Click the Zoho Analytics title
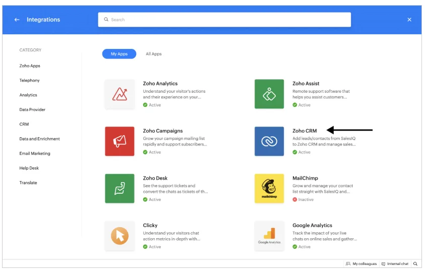The image size is (425, 272). [x=160, y=84]
